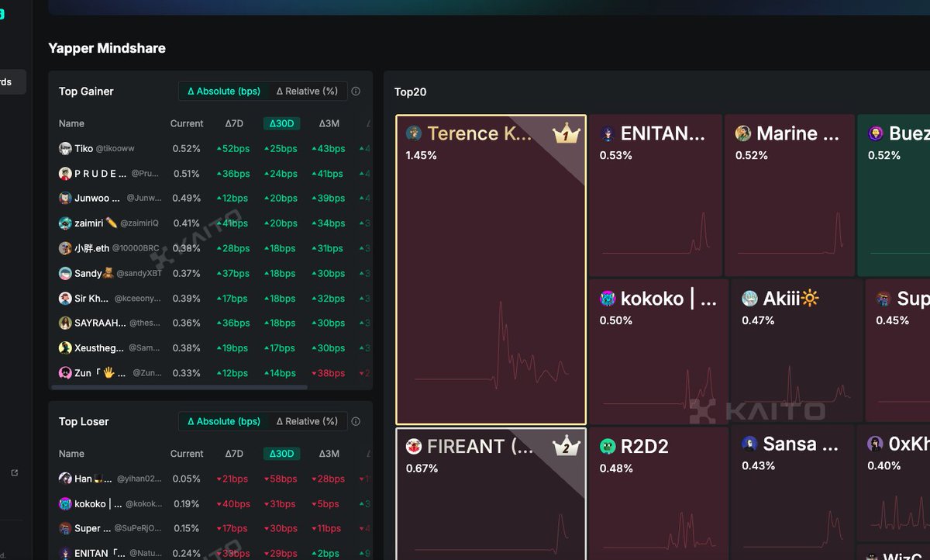
Task: Click Current column header in Top Gainer
Action: coord(187,123)
